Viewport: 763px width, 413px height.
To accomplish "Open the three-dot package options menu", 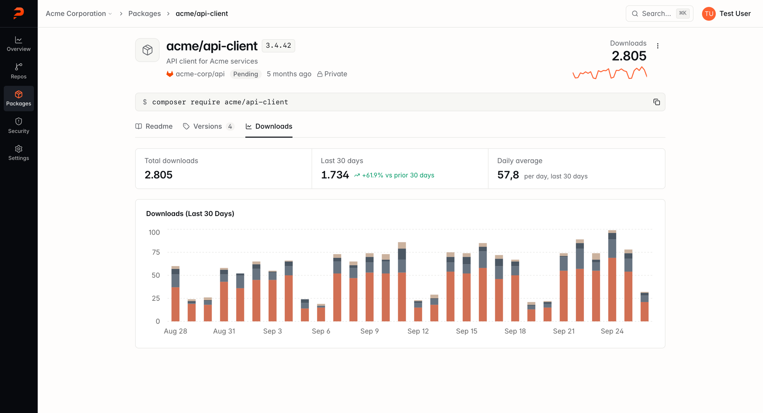I will click(x=658, y=46).
